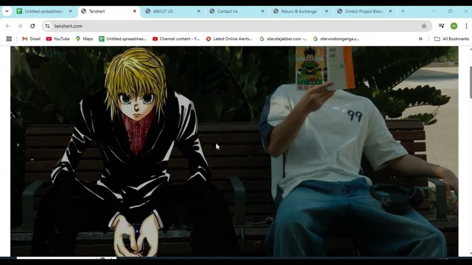Bookmark this page with the star icon
The width and height of the screenshot is (472, 265).
(424, 26)
